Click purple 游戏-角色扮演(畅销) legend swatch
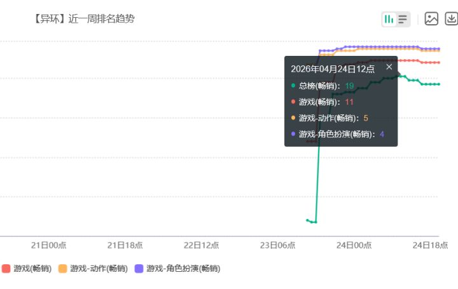458x289 pixels. click(139, 269)
